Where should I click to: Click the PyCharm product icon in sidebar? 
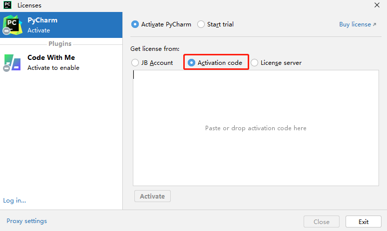click(x=11, y=24)
